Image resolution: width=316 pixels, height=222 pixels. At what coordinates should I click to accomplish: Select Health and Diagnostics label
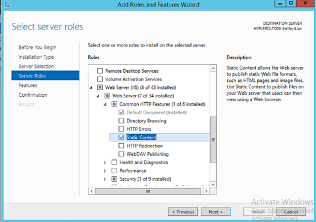144,162
